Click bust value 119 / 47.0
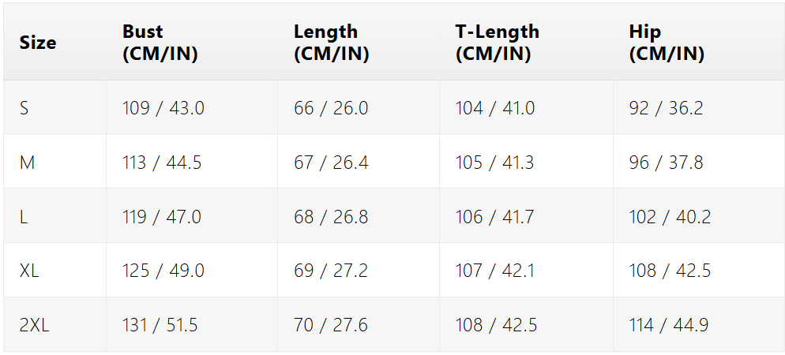Image resolution: width=785 pixels, height=355 pixels. click(162, 217)
